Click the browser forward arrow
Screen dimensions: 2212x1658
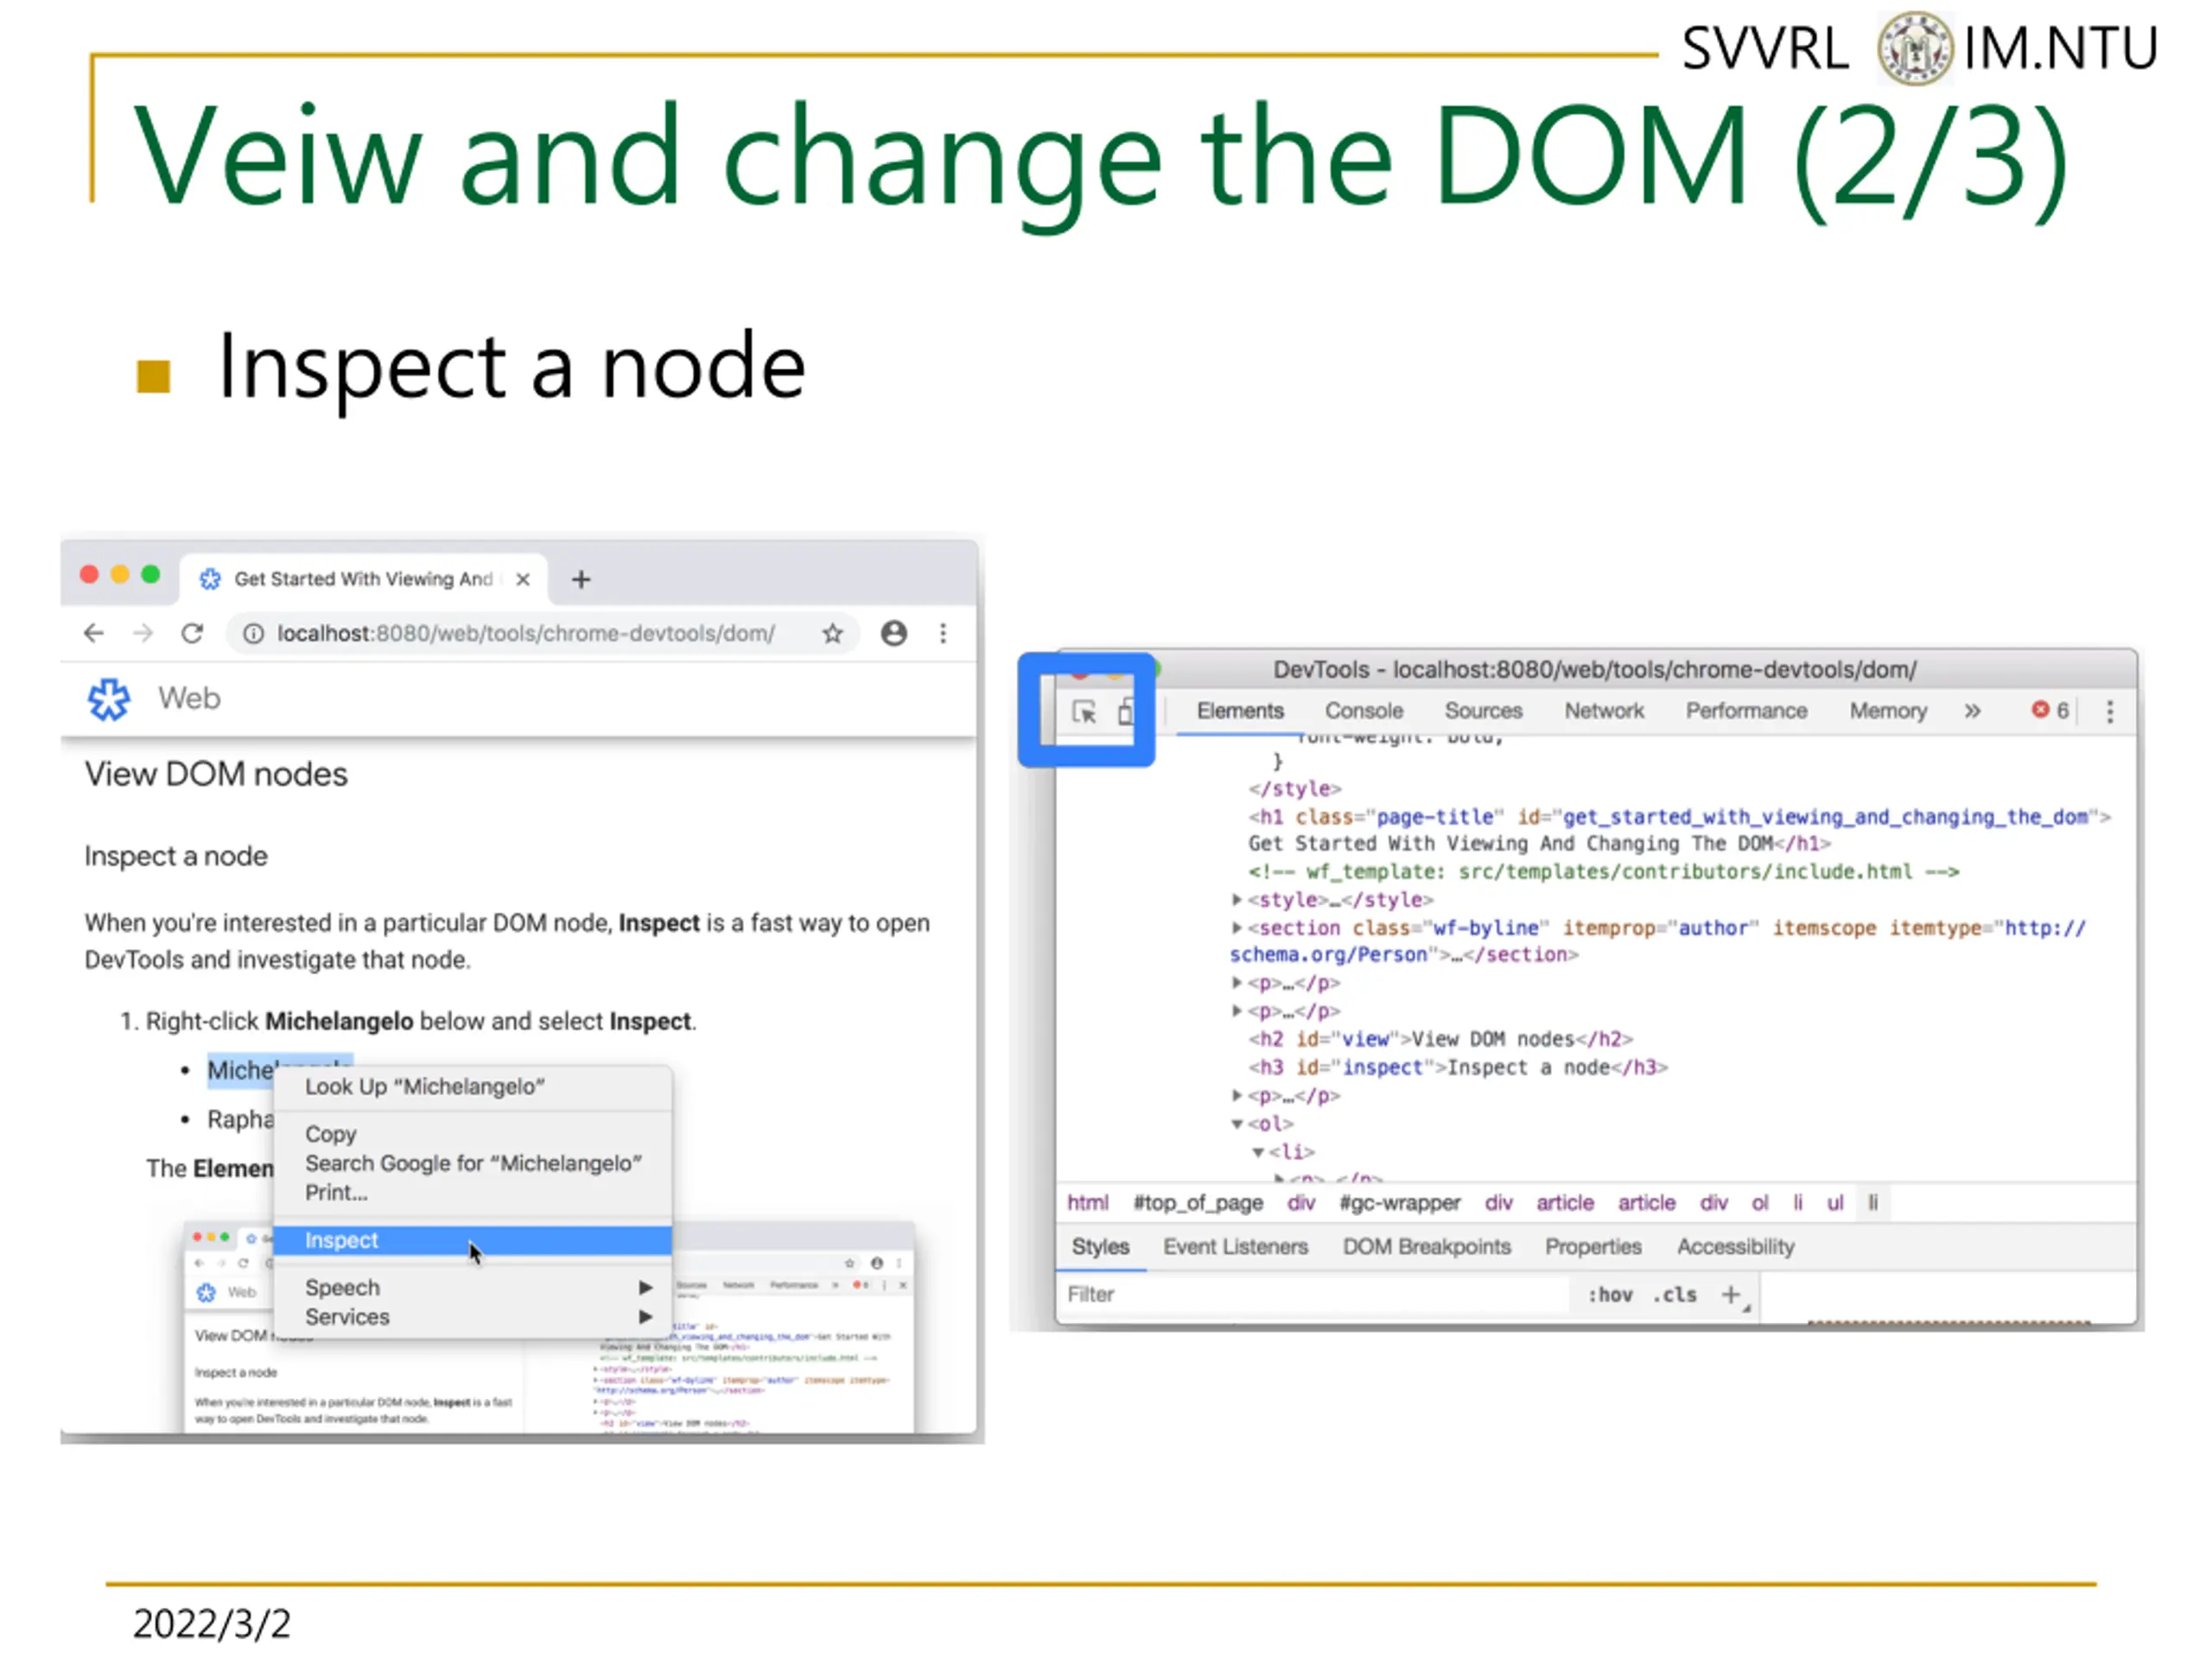(143, 634)
